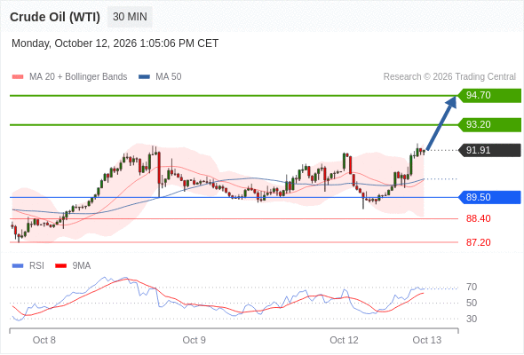Click the MA 50 legend label
This screenshot has width=524, height=355.
[x=169, y=77]
